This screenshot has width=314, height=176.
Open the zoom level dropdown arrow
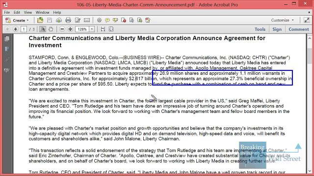point(92,29)
